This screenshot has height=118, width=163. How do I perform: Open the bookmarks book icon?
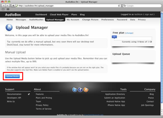point(3,9)
